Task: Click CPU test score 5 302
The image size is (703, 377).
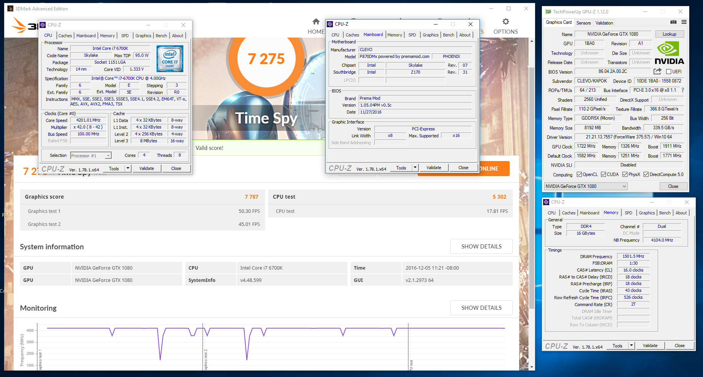Action: (499, 197)
